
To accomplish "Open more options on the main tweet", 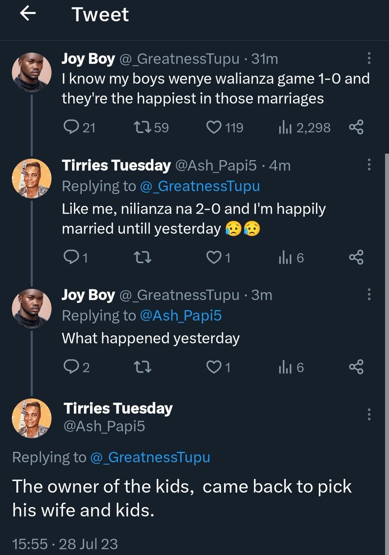I will pos(369,414).
